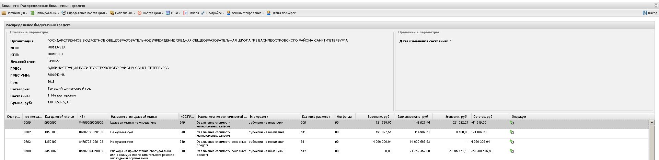659x160 pixels.
Task: Expand the Настройки menu
Action: pyautogui.click(x=212, y=13)
